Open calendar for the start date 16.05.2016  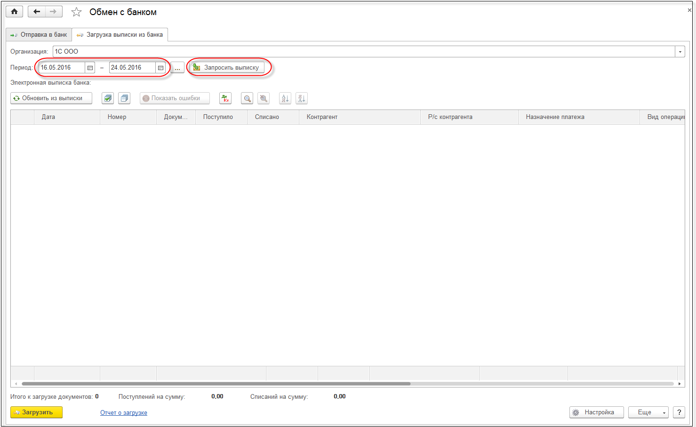[90, 68]
